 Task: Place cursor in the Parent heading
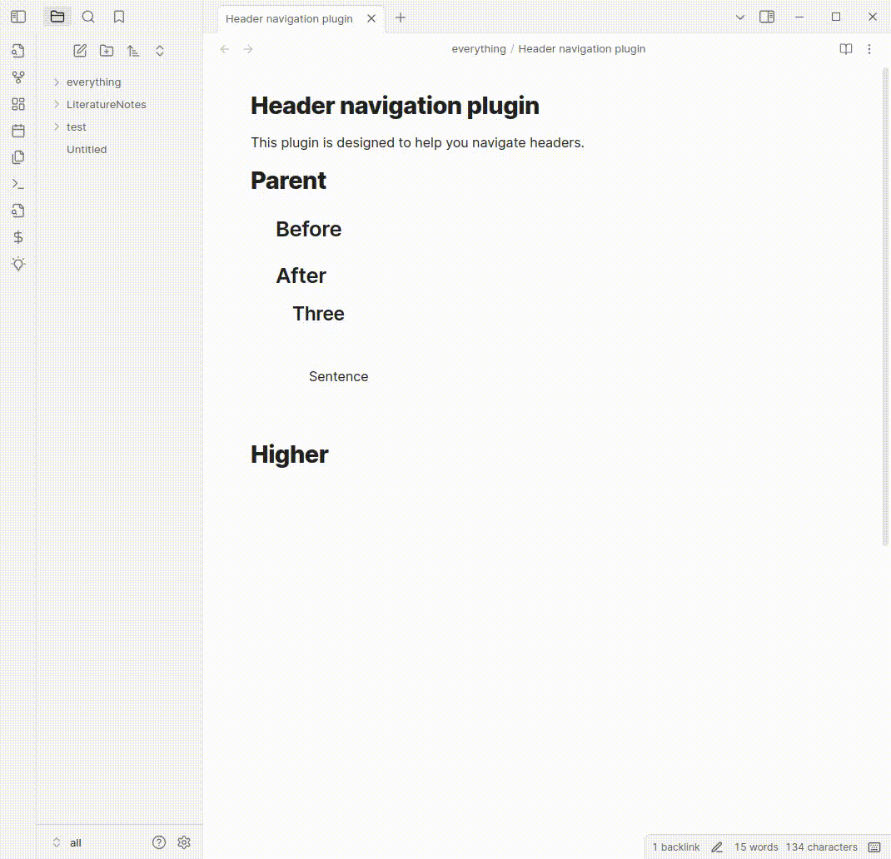(288, 181)
